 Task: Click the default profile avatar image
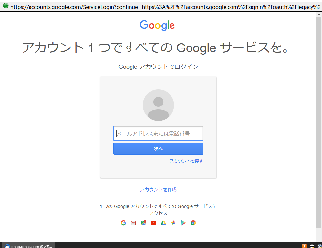(158, 105)
